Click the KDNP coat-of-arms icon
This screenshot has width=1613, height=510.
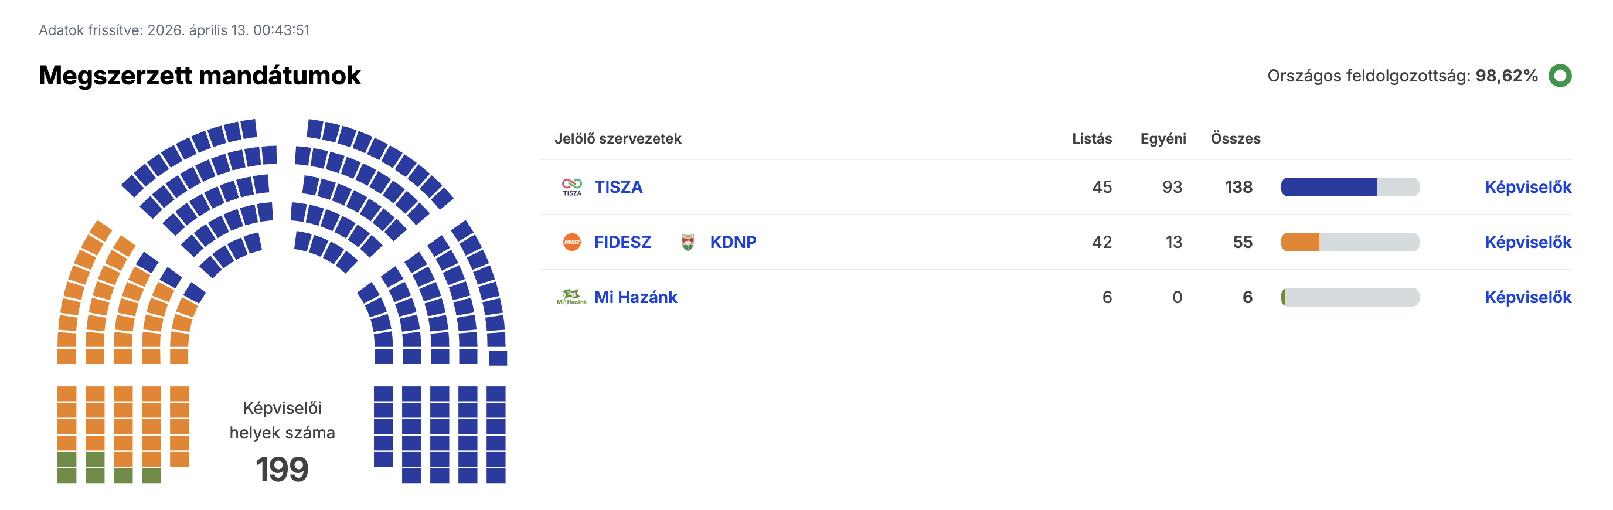[x=688, y=242]
